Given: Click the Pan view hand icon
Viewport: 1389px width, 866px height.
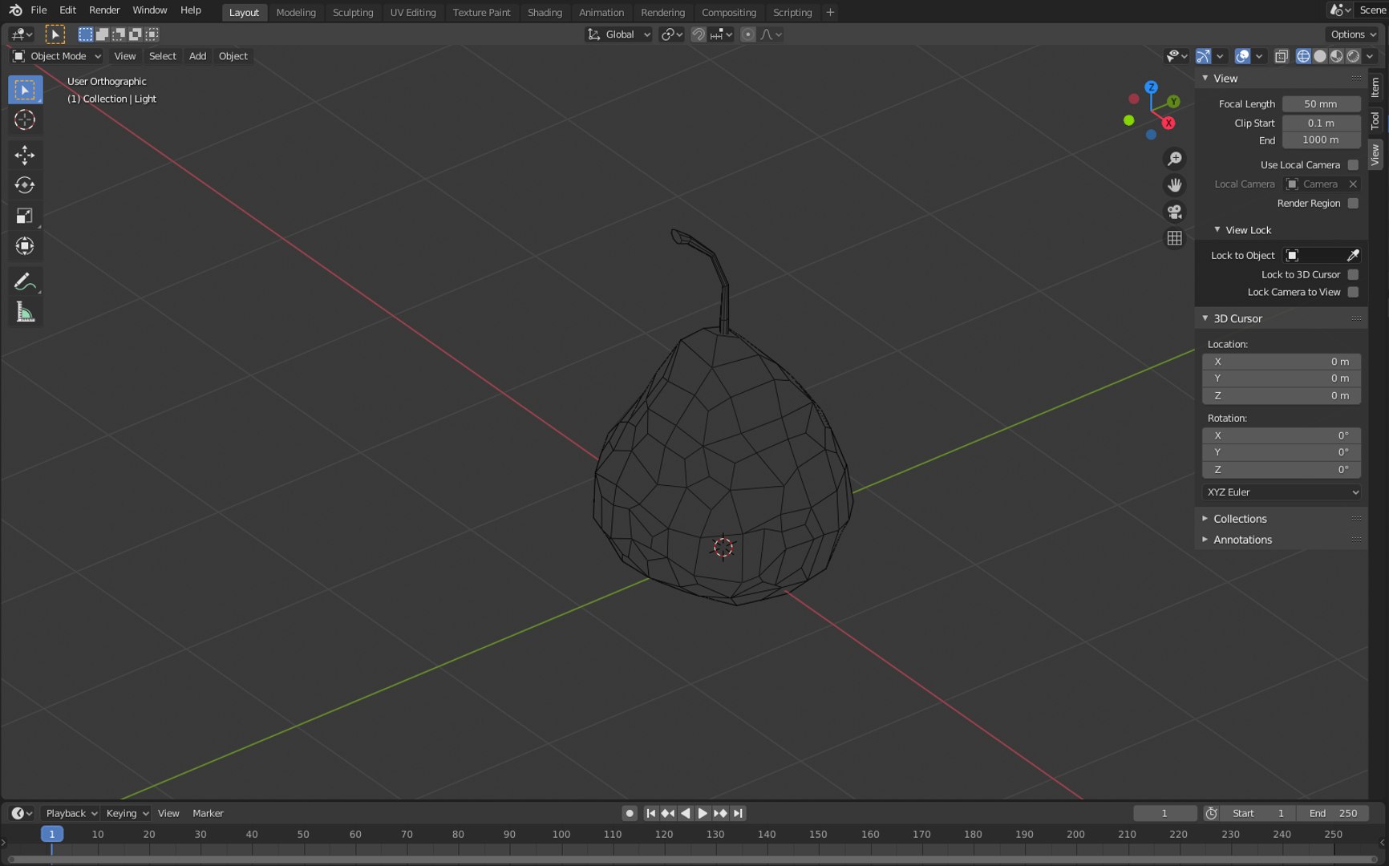Looking at the screenshot, I should click(1175, 185).
